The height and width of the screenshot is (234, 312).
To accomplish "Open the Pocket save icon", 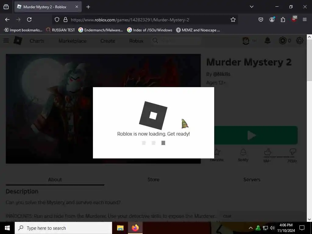I will pos(261,19).
